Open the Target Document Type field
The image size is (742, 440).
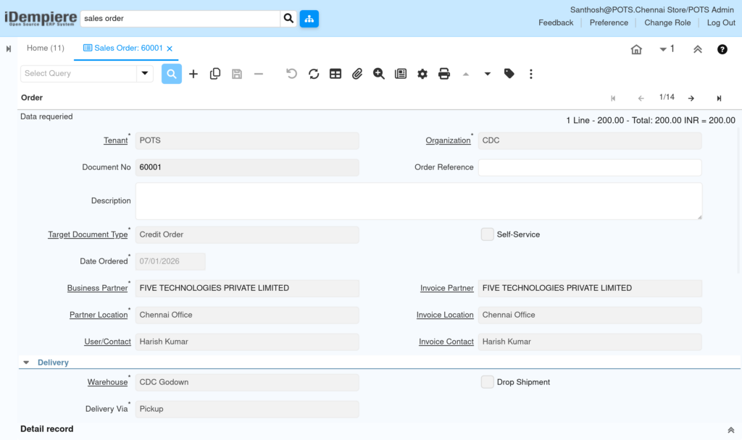[247, 234]
